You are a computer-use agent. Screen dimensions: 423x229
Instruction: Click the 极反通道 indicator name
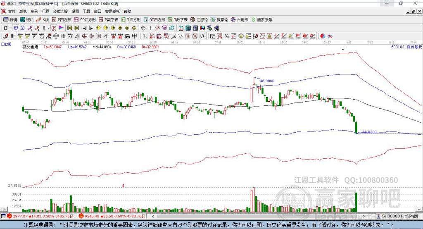click(31, 47)
